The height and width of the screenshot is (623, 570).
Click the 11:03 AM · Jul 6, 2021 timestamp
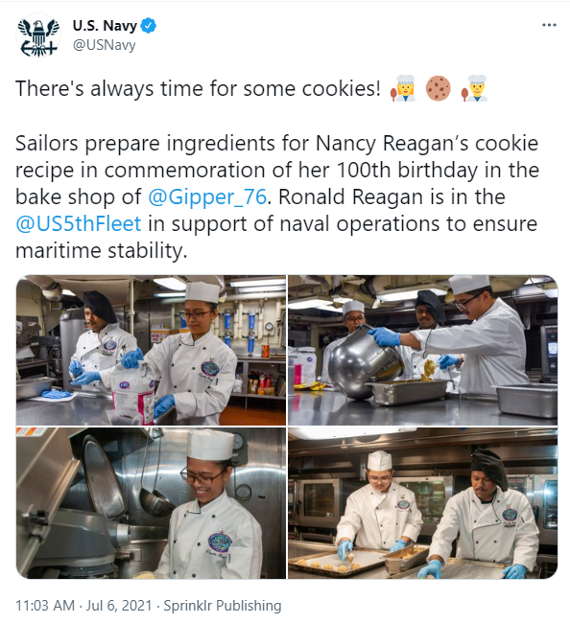[83, 606]
